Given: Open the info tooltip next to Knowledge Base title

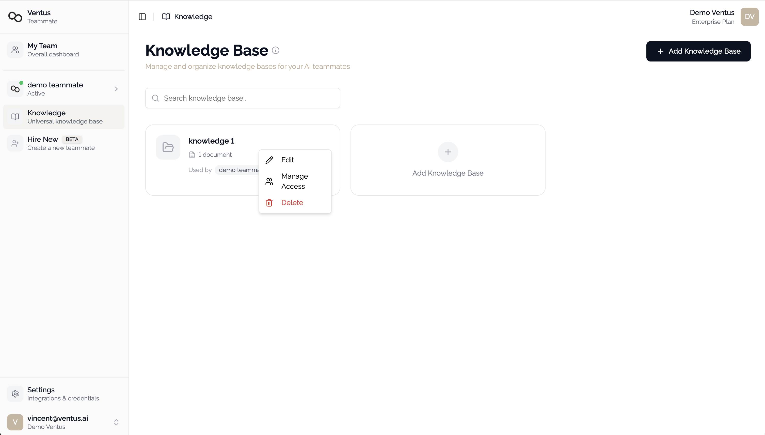Looking at the screenshot, I should [x=275, y=50].
